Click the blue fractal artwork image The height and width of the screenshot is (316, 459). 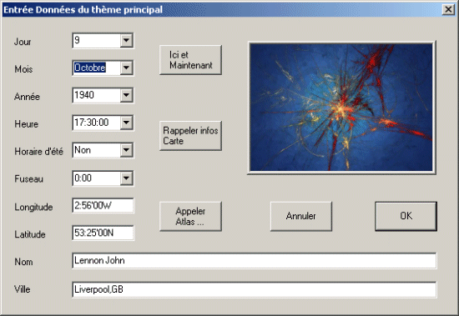(341, 108)
